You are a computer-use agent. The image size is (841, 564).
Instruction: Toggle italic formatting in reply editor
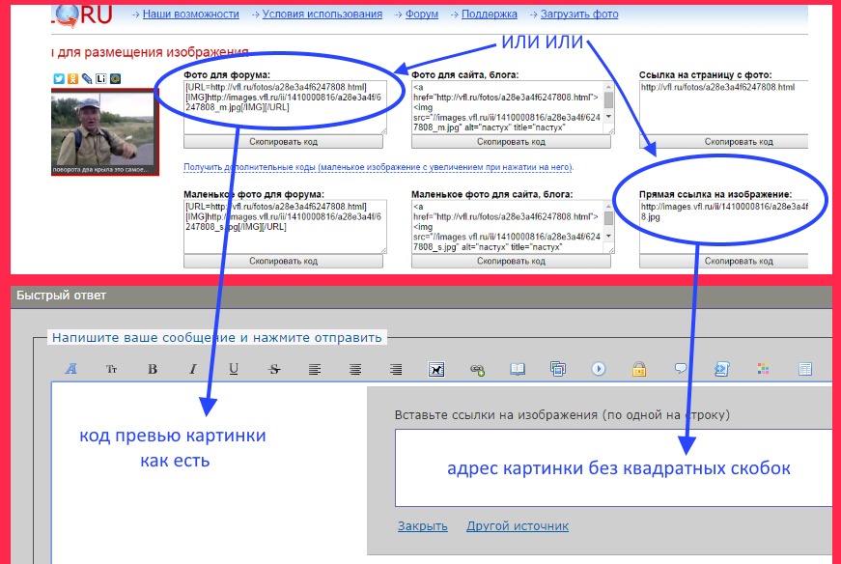[192, 369]
